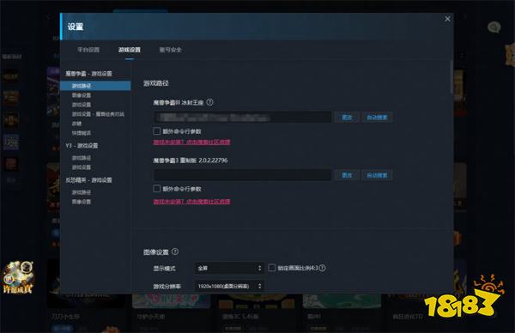Open 游戏设置 - 魔兽经典对战 in sidebar
This screenshot has width=515, height=333.
pyautogui.click(x=98, y=114)
